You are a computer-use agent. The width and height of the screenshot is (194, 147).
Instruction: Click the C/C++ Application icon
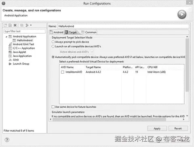(x=10, y=48)
